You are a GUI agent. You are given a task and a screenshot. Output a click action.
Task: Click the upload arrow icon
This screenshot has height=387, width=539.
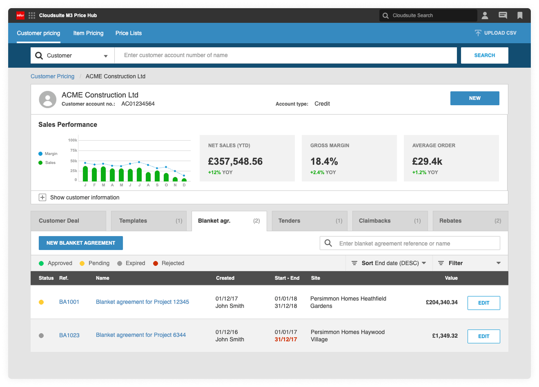coord(478,33)
